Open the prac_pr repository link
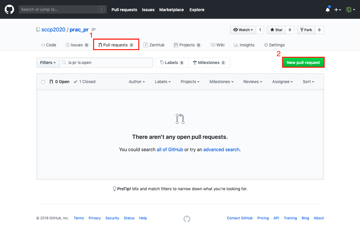 click(x=79, y=30)
